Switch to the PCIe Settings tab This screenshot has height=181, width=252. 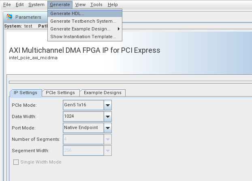click(60, 93)
